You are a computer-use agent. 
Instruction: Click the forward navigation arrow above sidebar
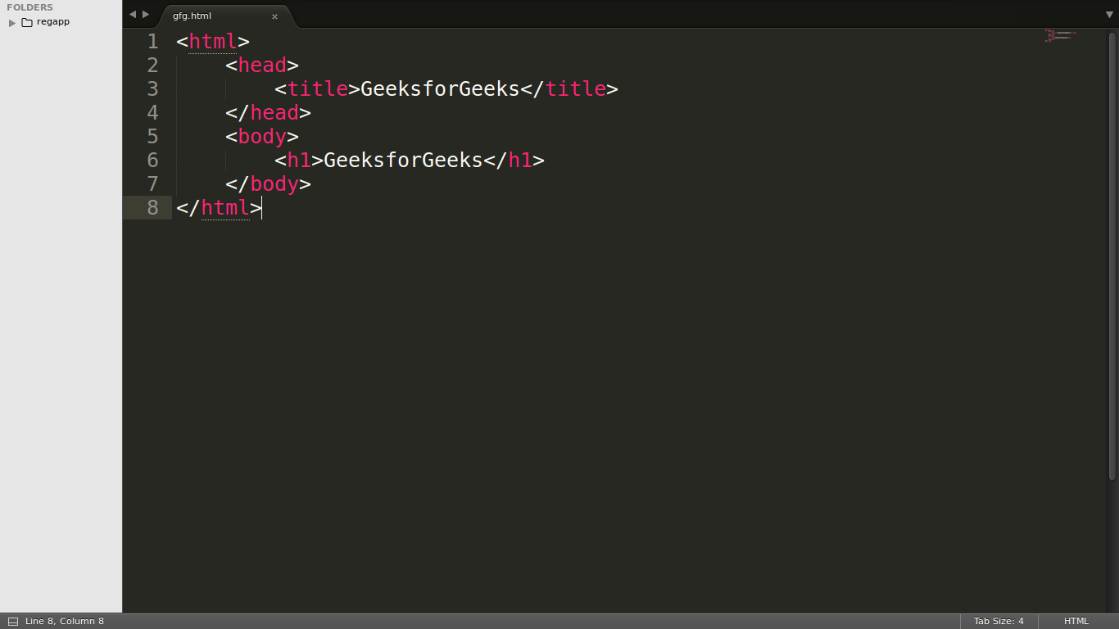pyautogui.click(x=146, y=14)
